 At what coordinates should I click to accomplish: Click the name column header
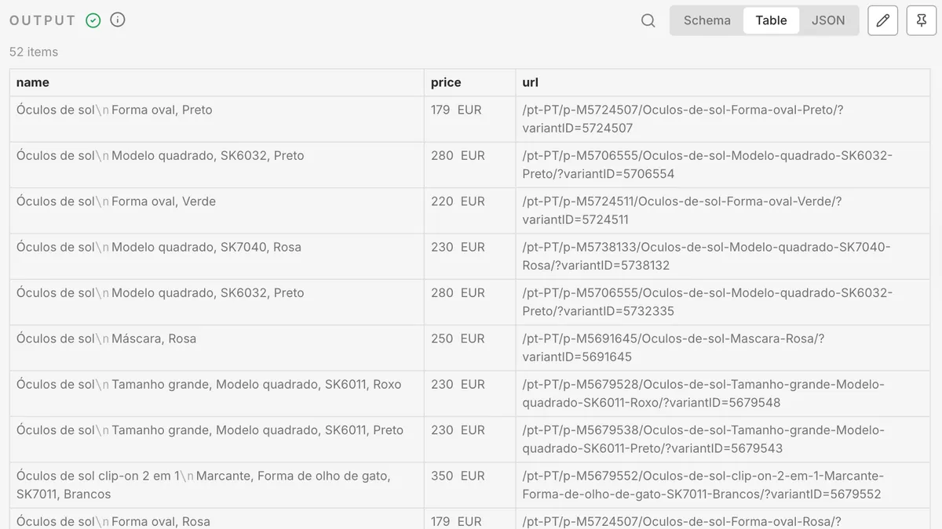(33, 82)
